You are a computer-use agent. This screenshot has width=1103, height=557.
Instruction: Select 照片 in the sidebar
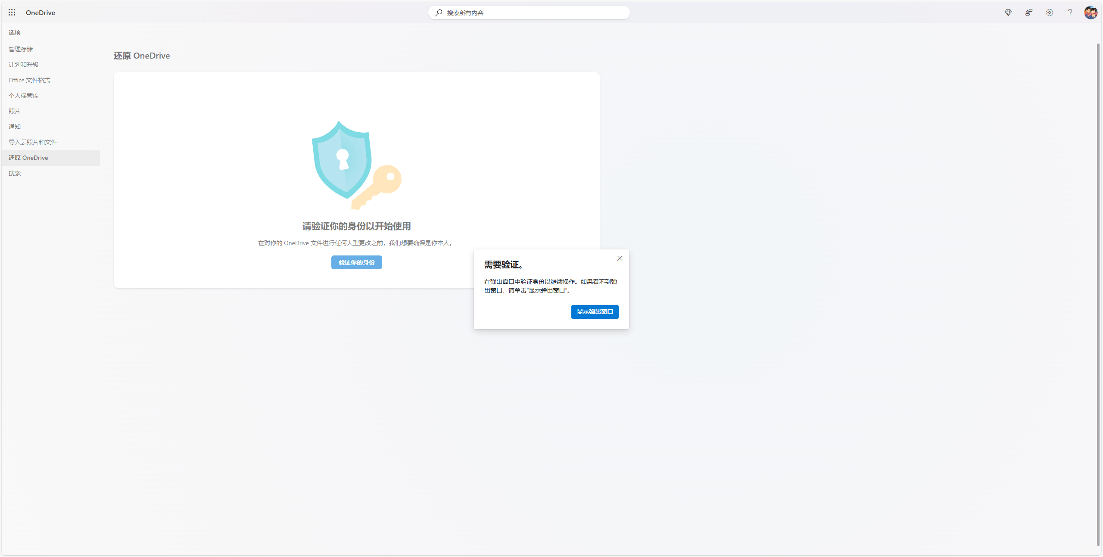[15, 111]
